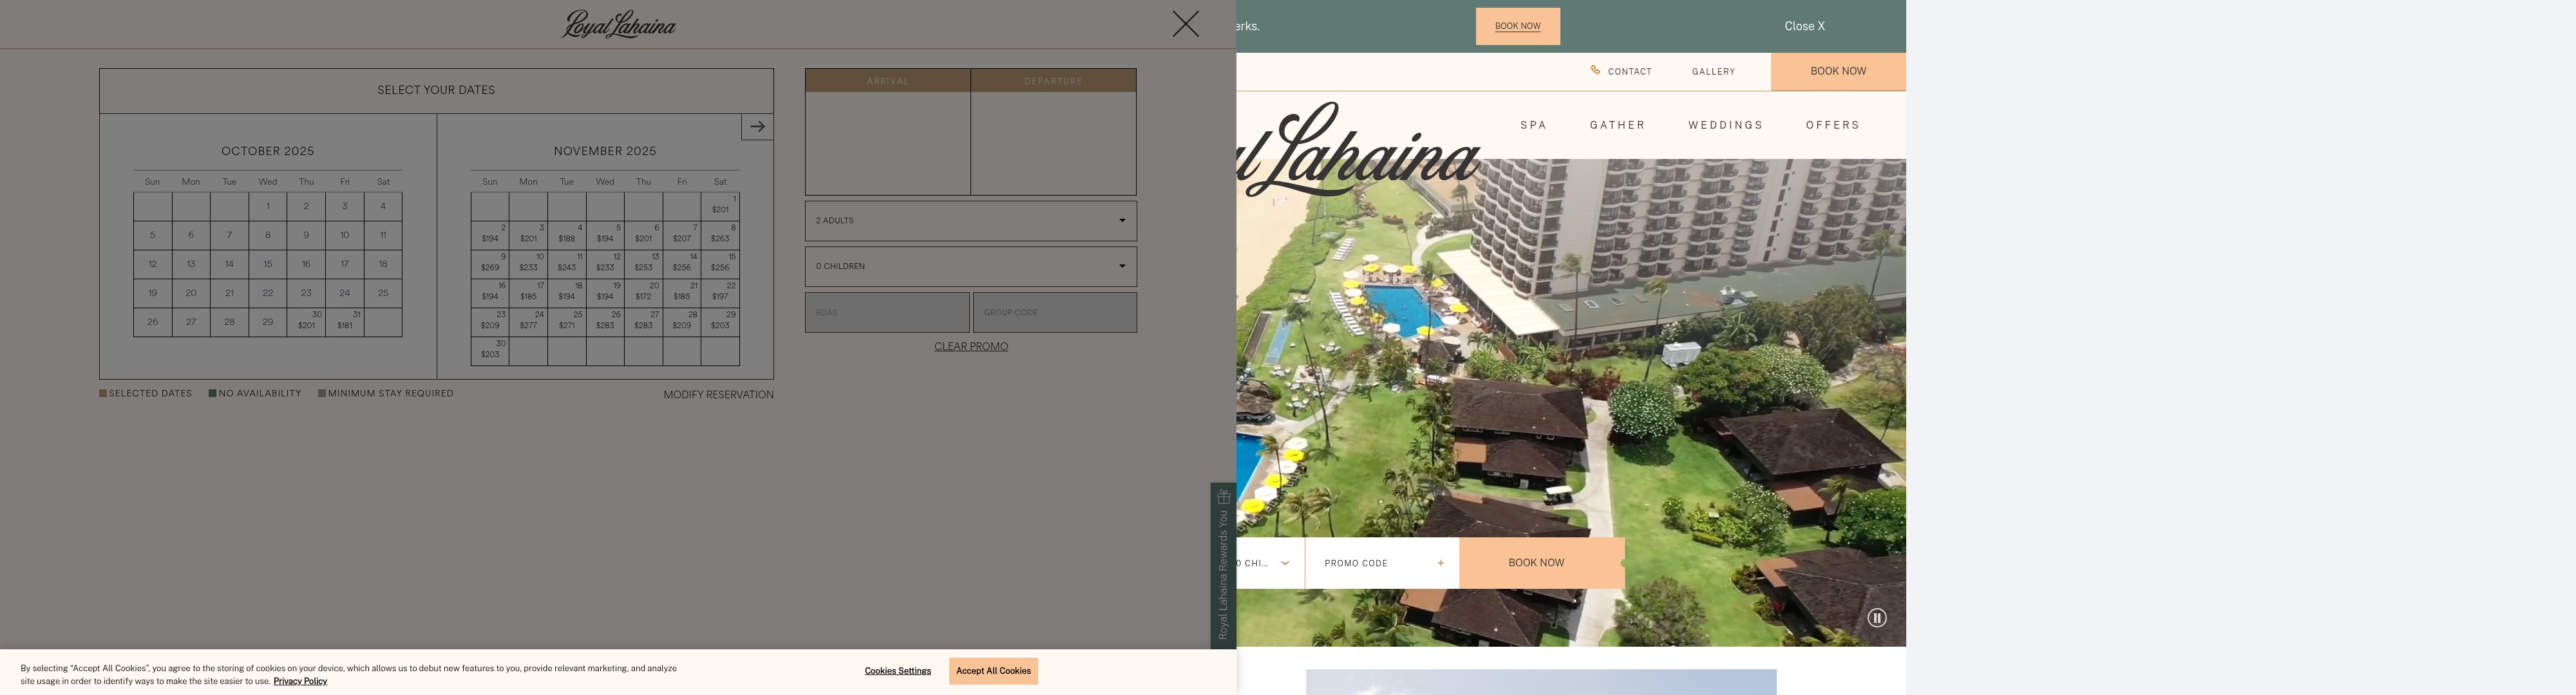2576x695 pixels.
Task: Select October 1 in the calendar
Action: click(x=268, y=207)
